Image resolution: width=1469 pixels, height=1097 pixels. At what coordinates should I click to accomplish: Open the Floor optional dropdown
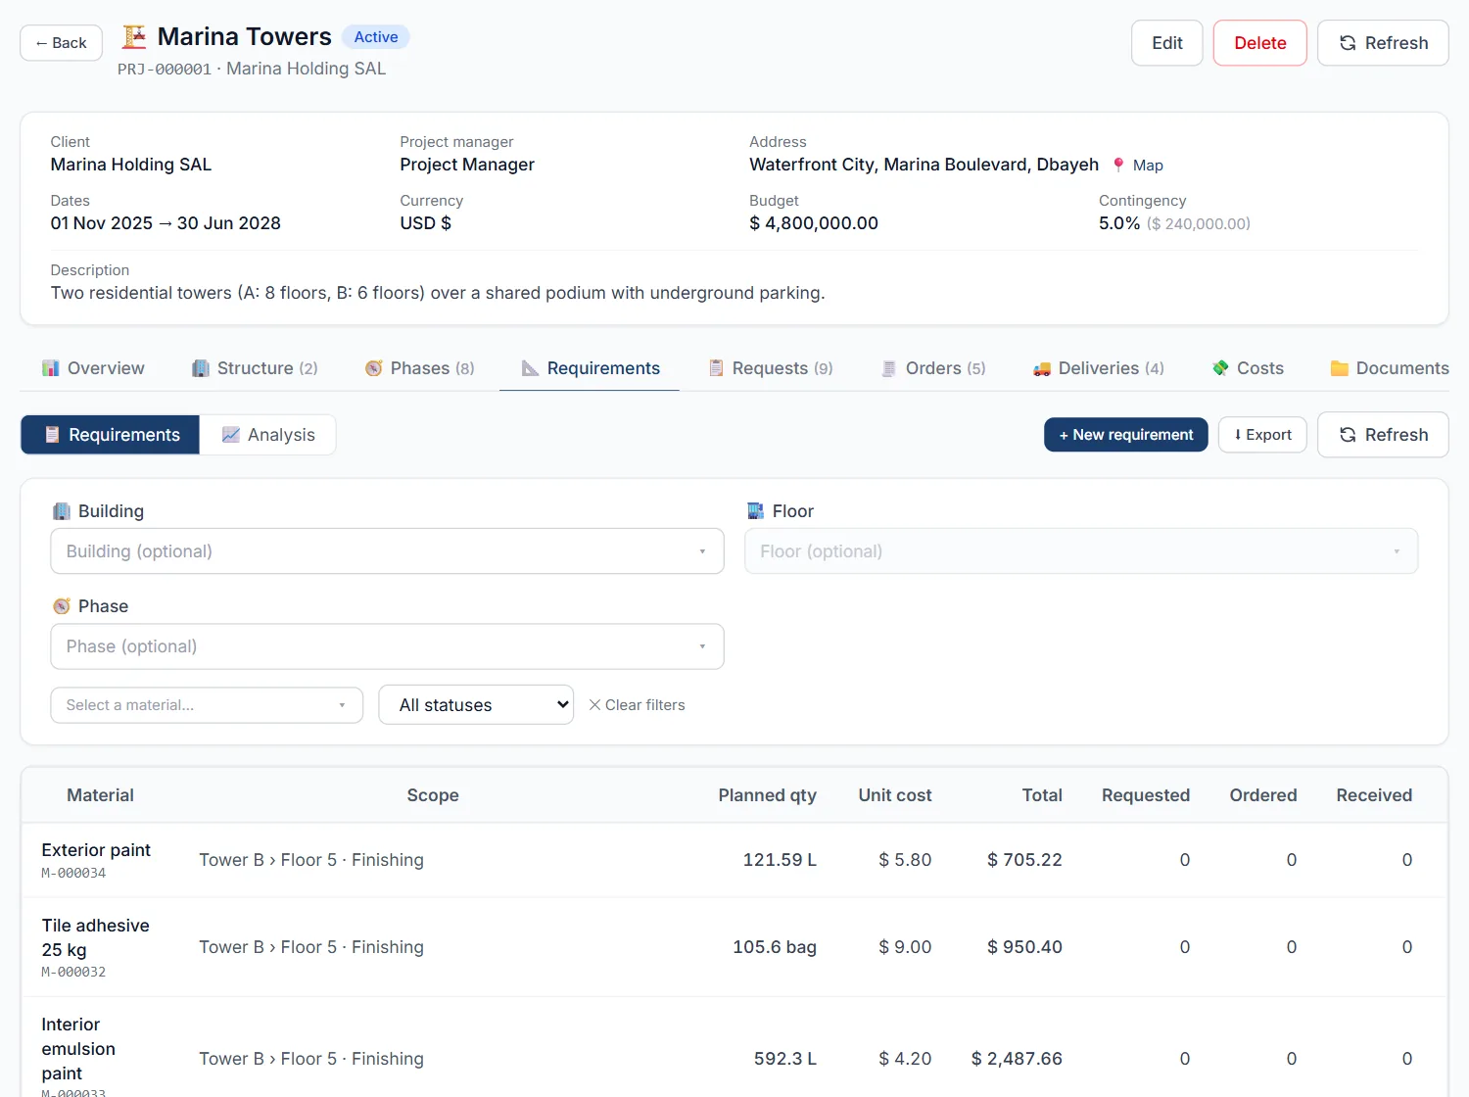click(x=1081, y=551)
